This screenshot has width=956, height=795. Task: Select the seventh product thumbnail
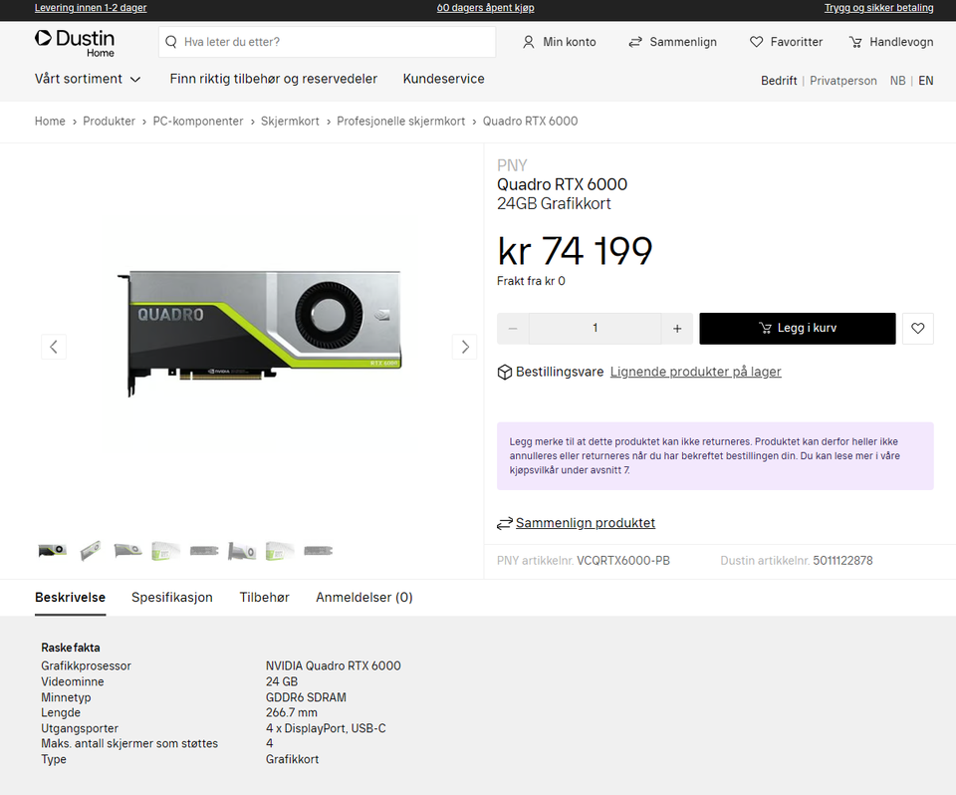tap(280, 550)
